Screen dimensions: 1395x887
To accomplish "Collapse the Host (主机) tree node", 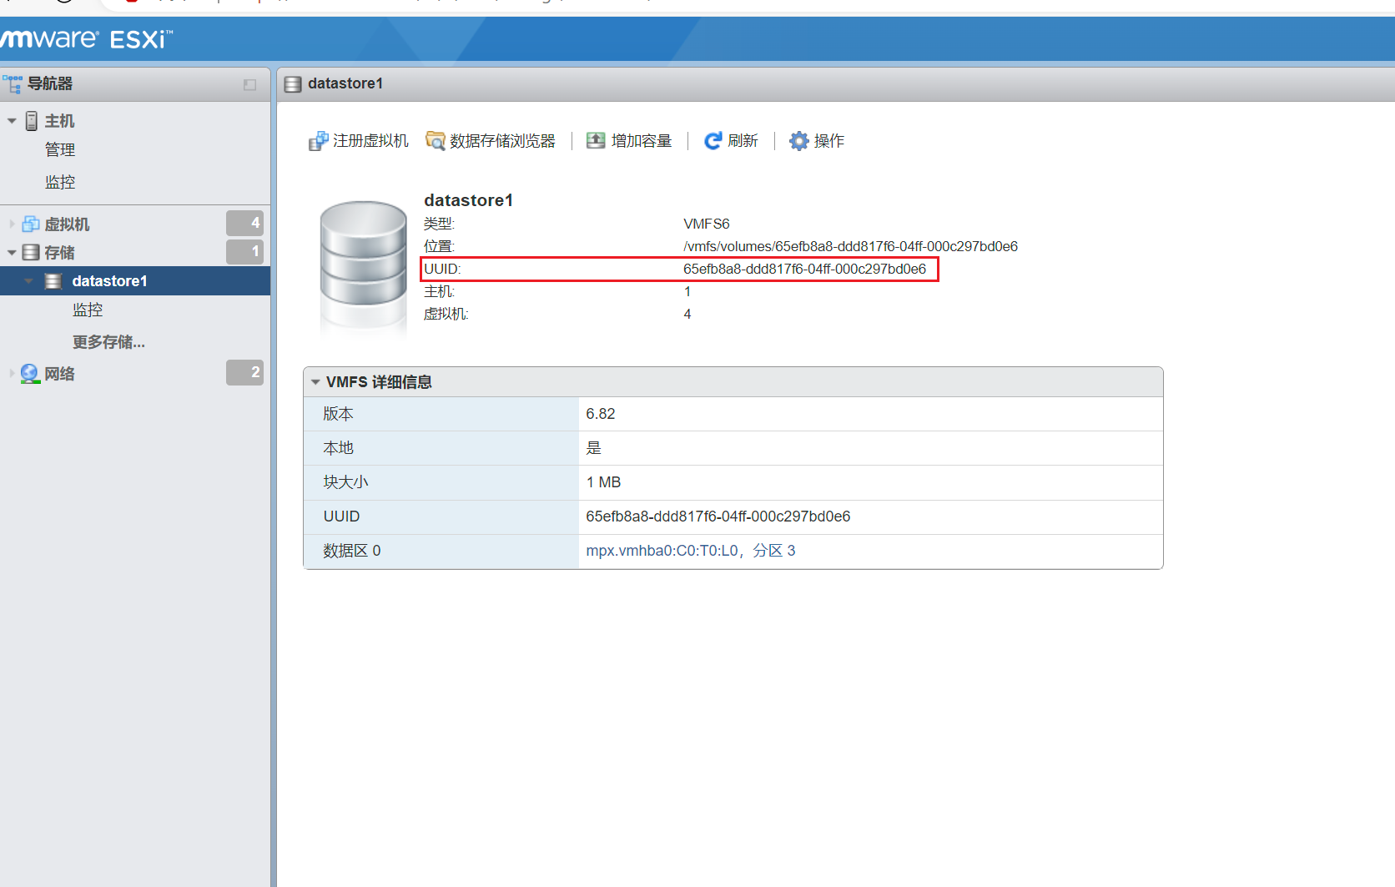I will (12, 121).
